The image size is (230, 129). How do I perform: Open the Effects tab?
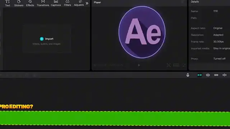[30, 3]
